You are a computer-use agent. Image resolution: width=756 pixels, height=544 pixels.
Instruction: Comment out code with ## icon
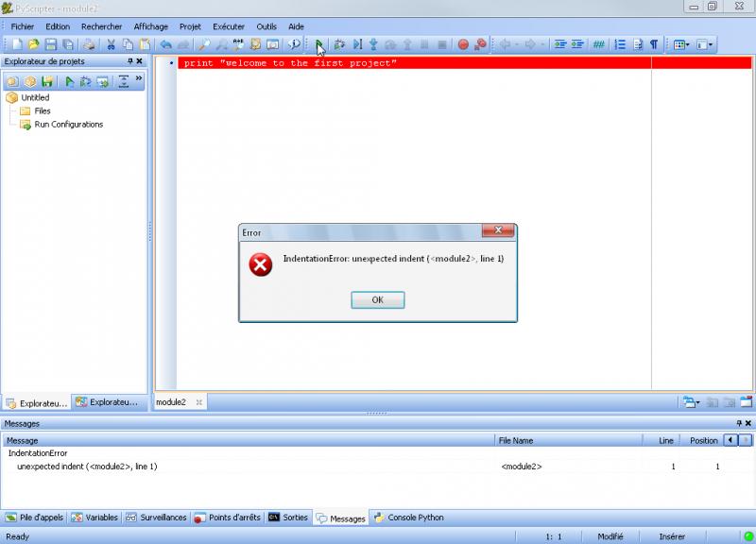tap(598, 44)
